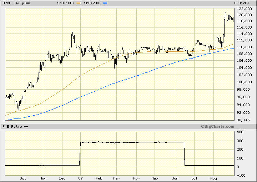Click the Aug month label

tap(213, 178)
